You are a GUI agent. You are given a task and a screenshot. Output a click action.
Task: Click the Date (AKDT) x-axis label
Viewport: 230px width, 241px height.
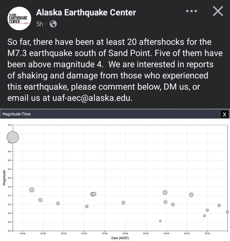pyautogui.click(x=120, y=238)
